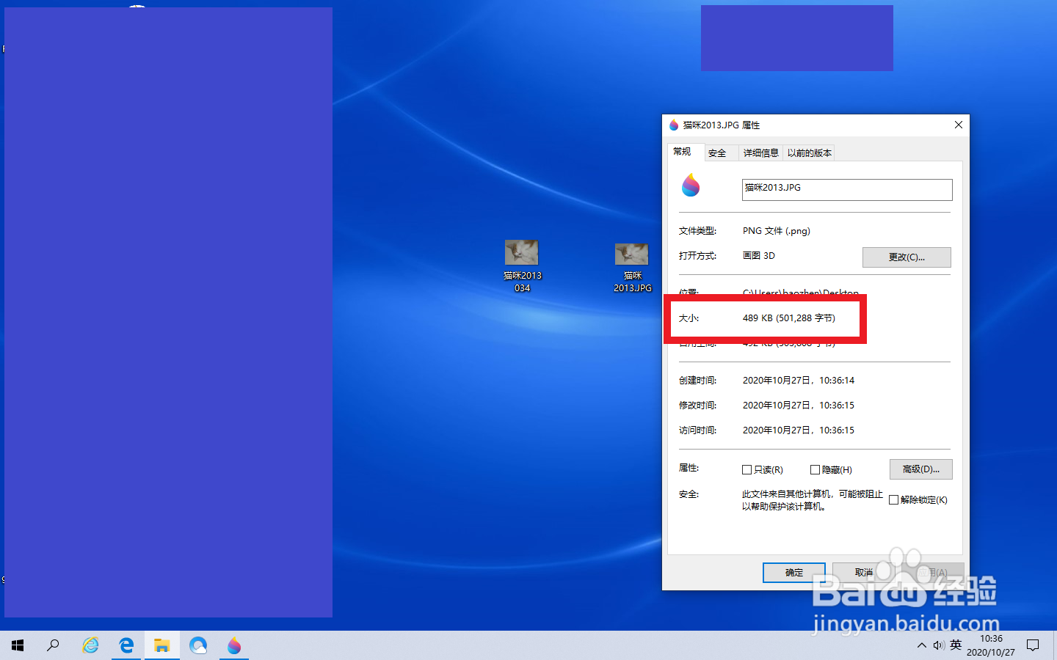Launch Microsoft Edge from taskbar
1057x660 pixels.
(x=126, y=645)
